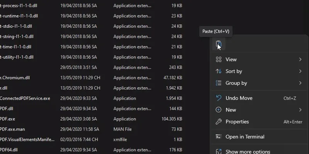Click the Undo Move arrow icon
Screen dimensions: 309x154
(x=218, y=98)
